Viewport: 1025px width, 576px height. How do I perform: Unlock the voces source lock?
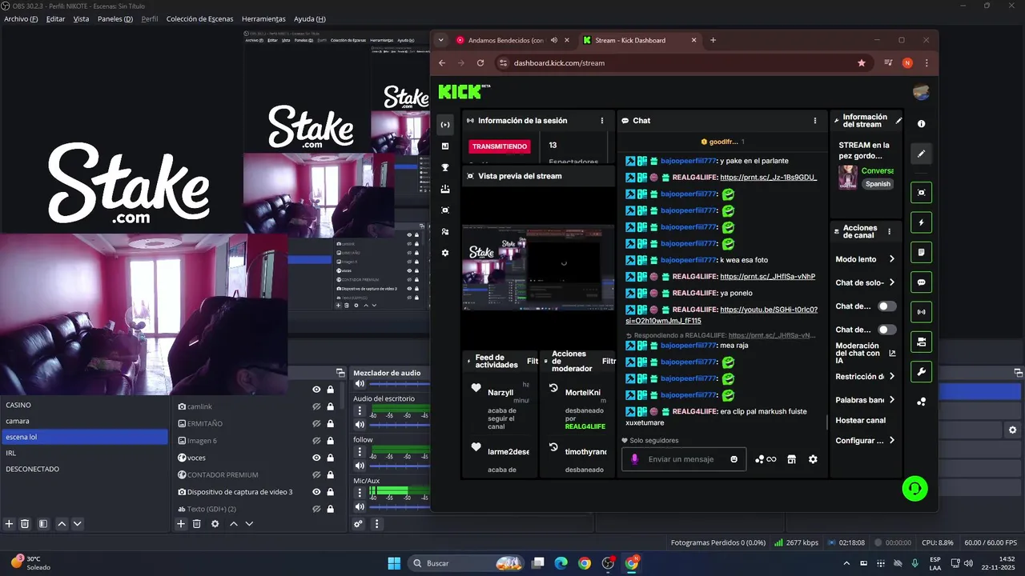(x=330, y=458)
